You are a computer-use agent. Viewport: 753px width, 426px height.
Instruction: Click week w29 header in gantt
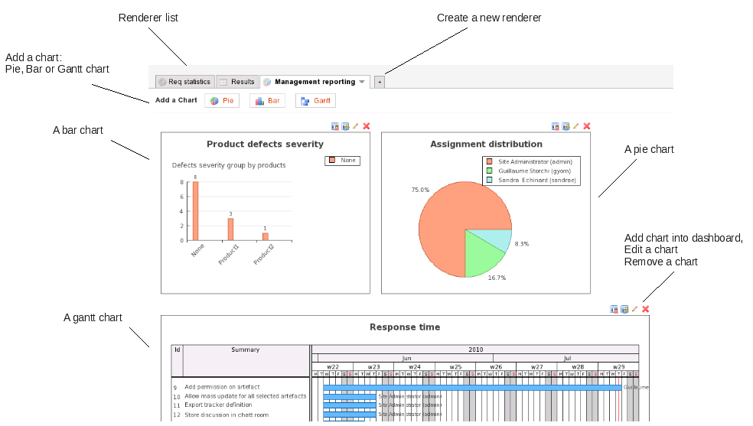(x=618, y=366)
